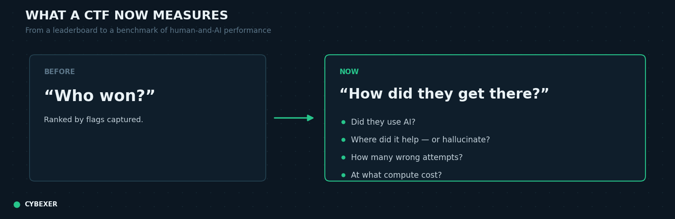Click the bullet beside 'Did they use AI?'
The image size is (675, 219).
click(343, 122)
